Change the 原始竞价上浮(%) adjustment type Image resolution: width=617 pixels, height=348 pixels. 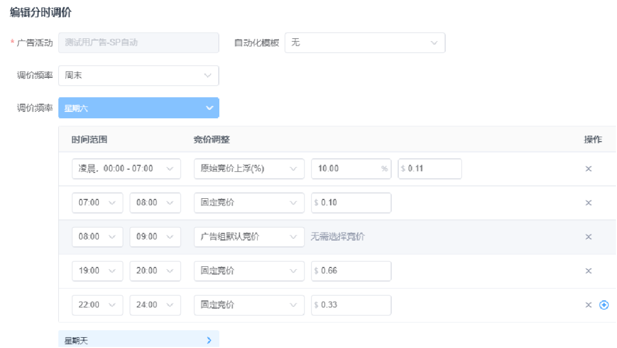[x=249, y=169]
